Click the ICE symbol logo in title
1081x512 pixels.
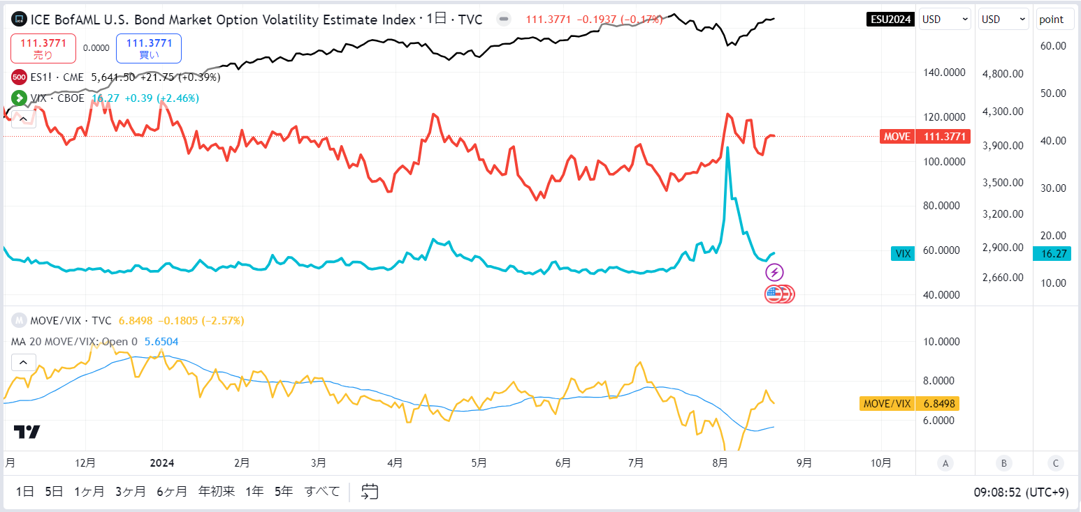tap(20, 20)
